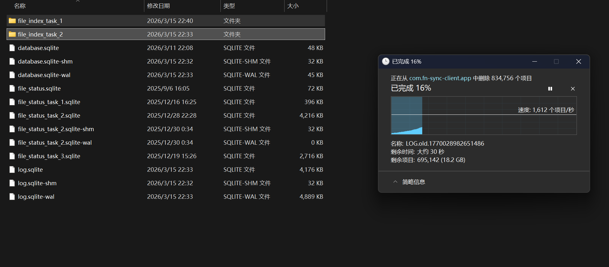Click the clock icon in delete dialog title bar
This screenshot has width=609, height=267.
(386, 61)
